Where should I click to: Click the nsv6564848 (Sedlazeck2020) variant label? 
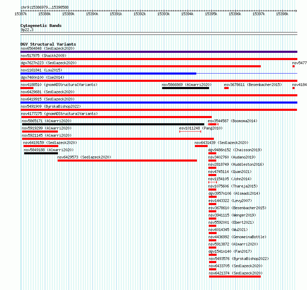(x=48, y=48)
